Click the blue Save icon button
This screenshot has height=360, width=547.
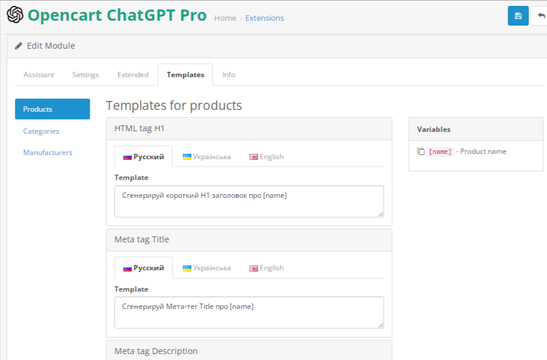coord(517,15)
